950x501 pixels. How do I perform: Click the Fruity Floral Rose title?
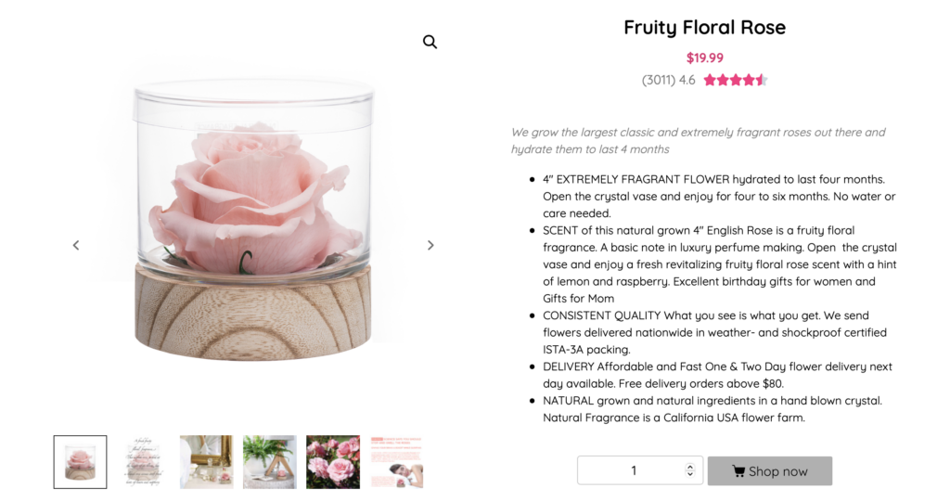(704, 28)
